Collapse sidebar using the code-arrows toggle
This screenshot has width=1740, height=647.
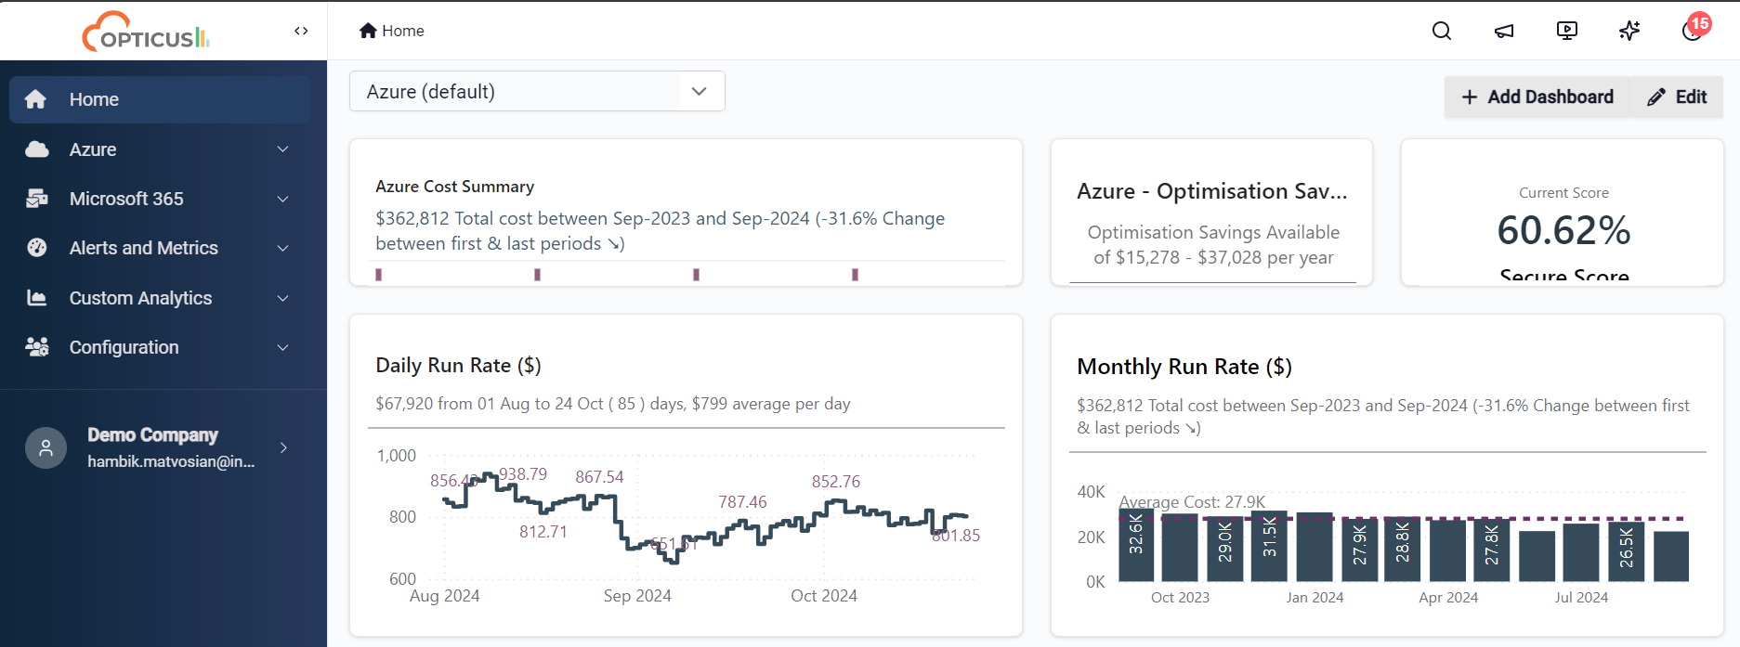click(301, 31)
